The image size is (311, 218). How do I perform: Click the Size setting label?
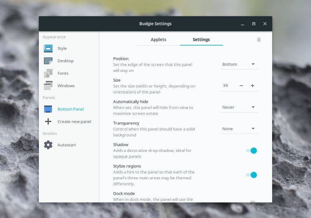117,80
